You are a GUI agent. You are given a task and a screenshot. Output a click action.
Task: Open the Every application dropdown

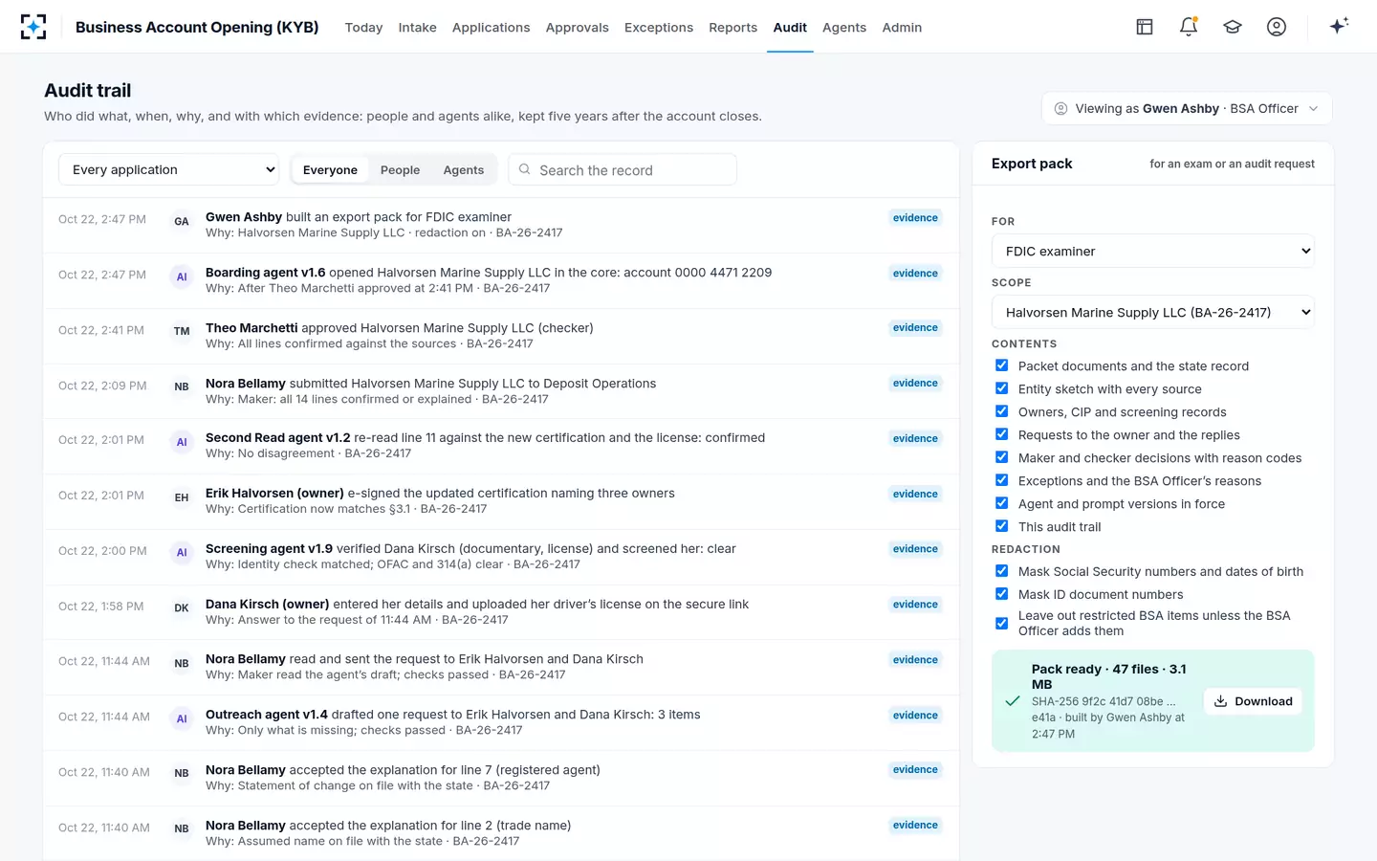click(169, 169)
